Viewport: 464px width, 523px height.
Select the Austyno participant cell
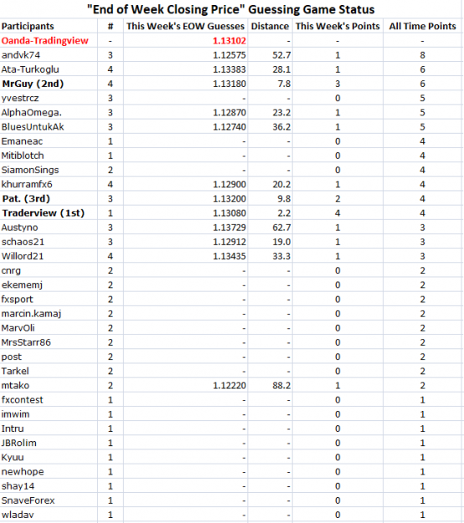click(20, 227)
